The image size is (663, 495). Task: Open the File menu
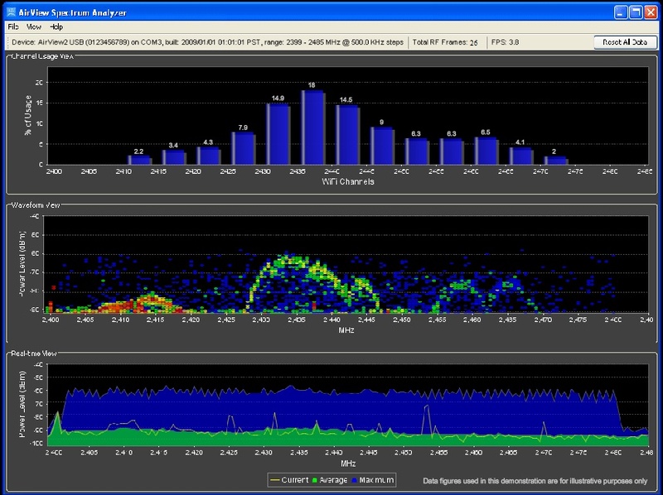12,27
